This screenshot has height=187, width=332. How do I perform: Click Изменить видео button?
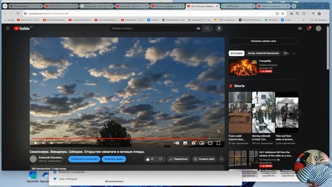114,159
